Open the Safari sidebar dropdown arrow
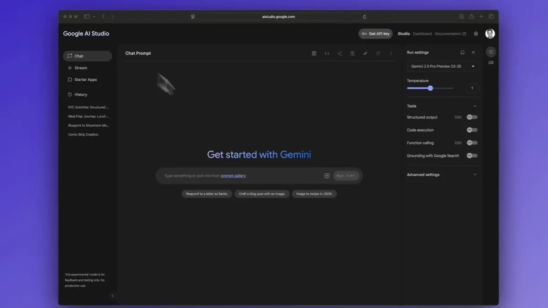 (x=94, y=16)
